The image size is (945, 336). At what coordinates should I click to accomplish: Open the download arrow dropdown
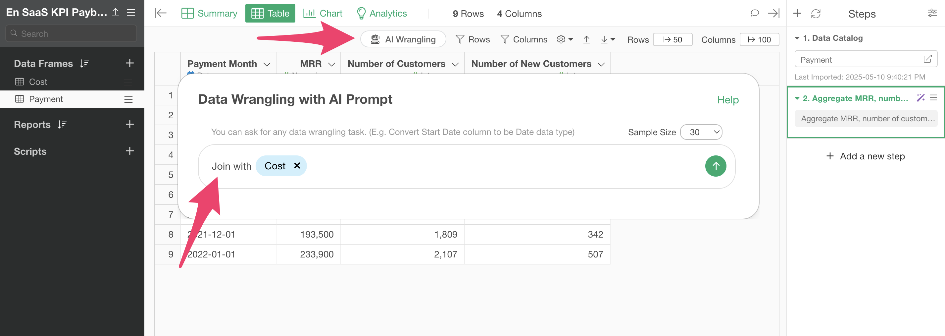[x=608, y=39]
